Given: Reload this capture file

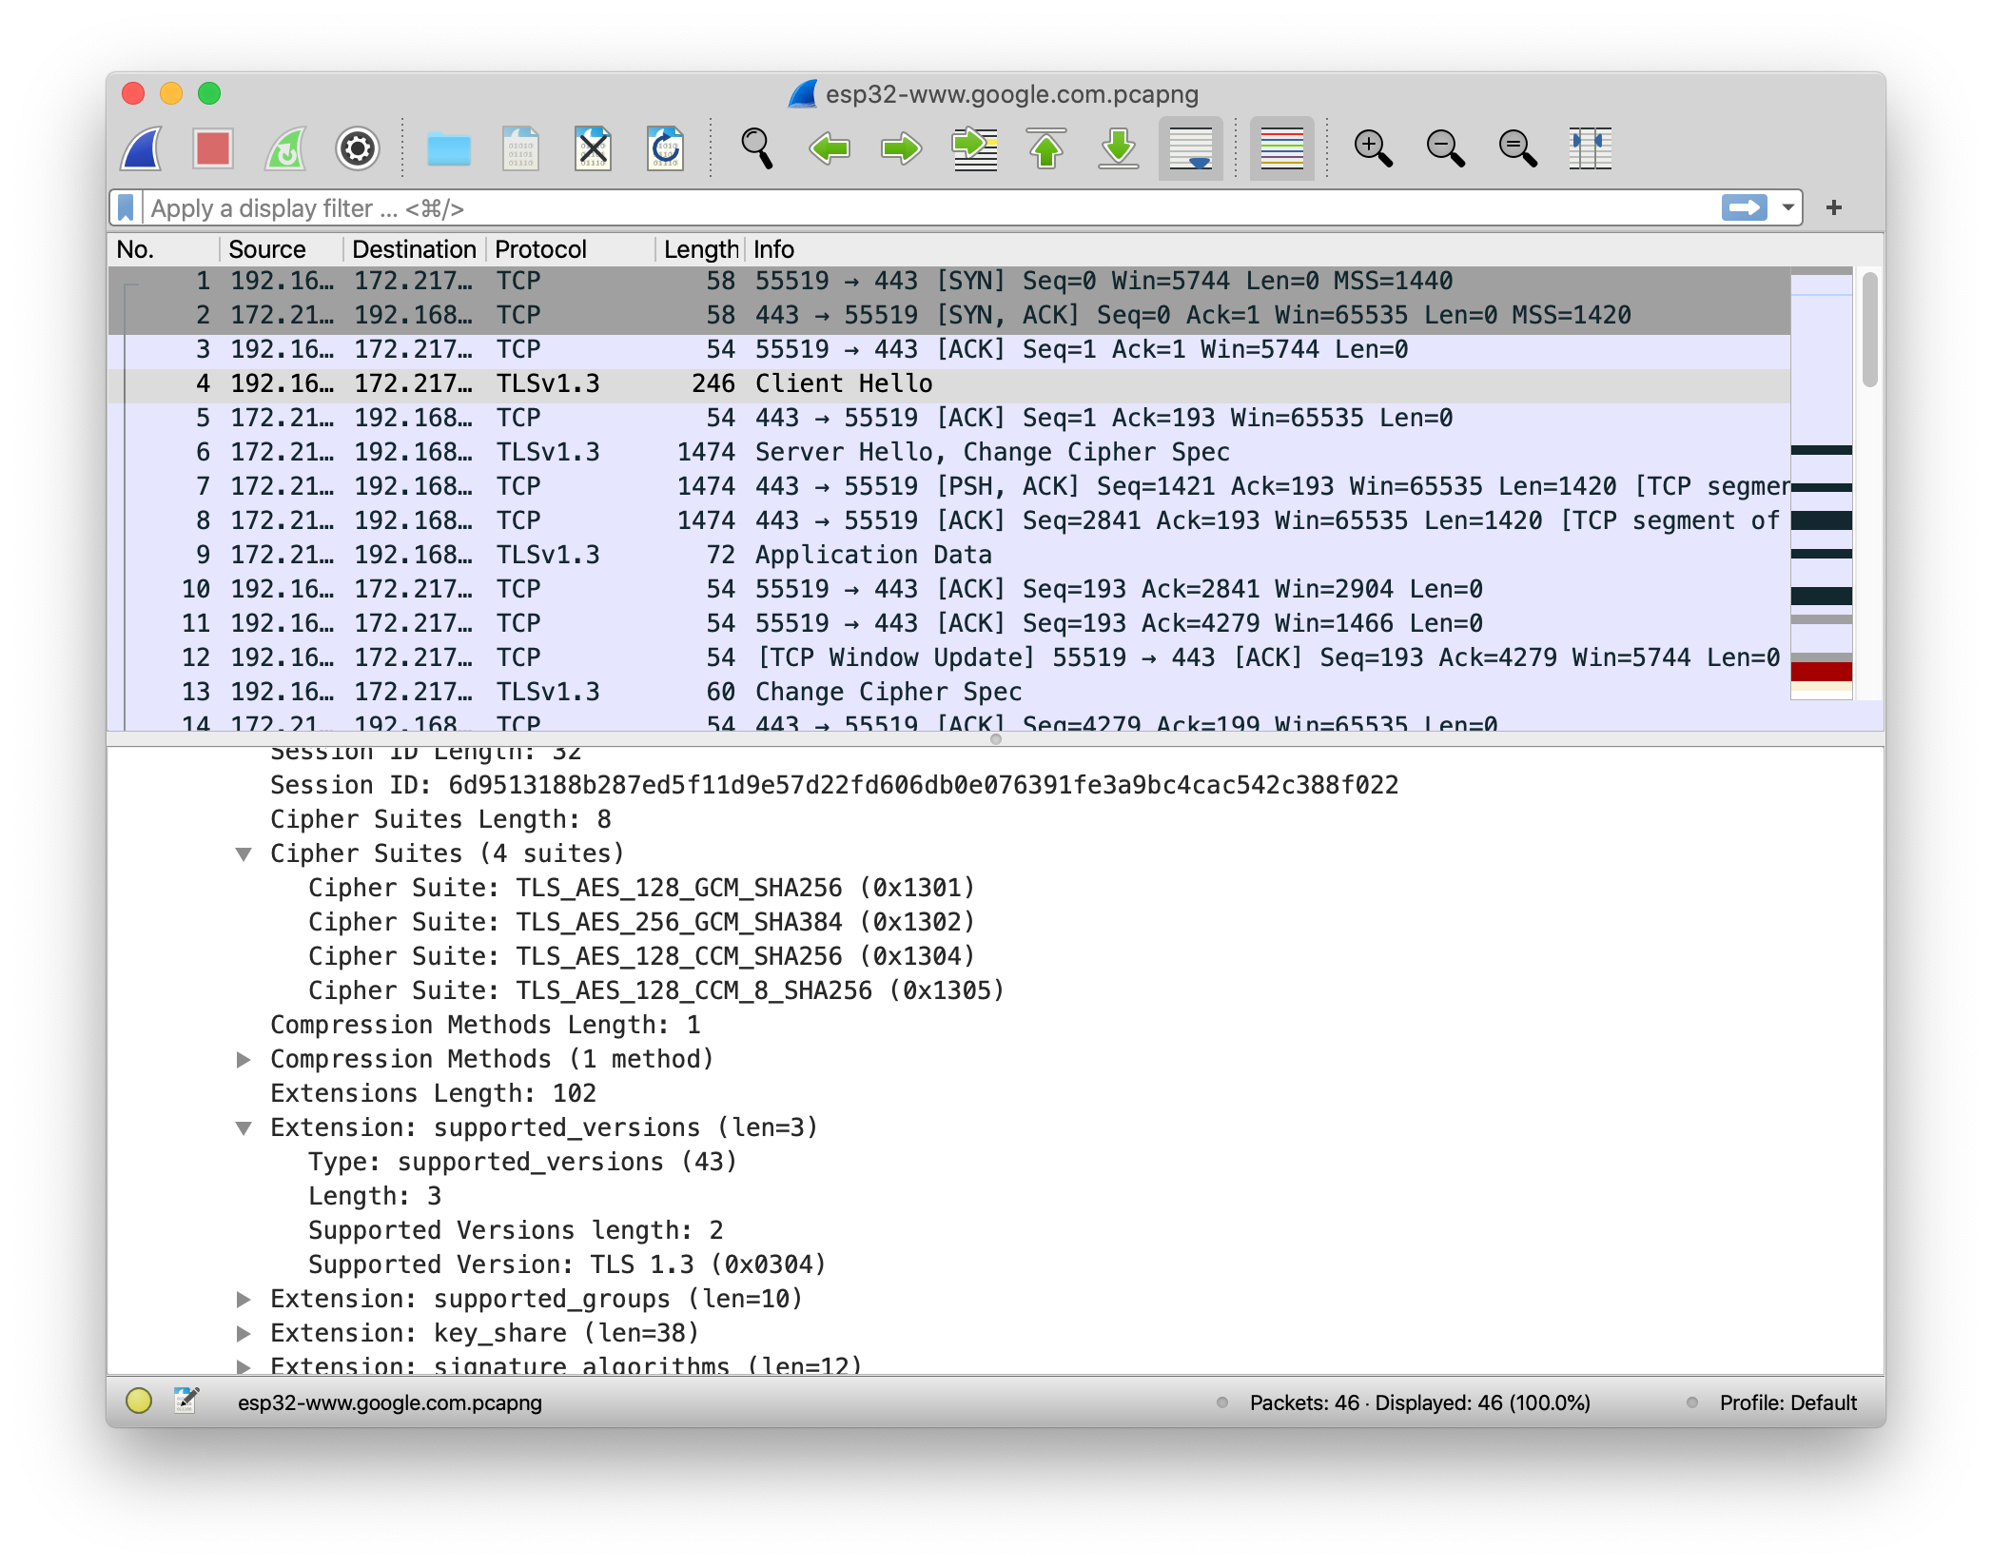Looking at the screenshot, I should click(665, 148).
